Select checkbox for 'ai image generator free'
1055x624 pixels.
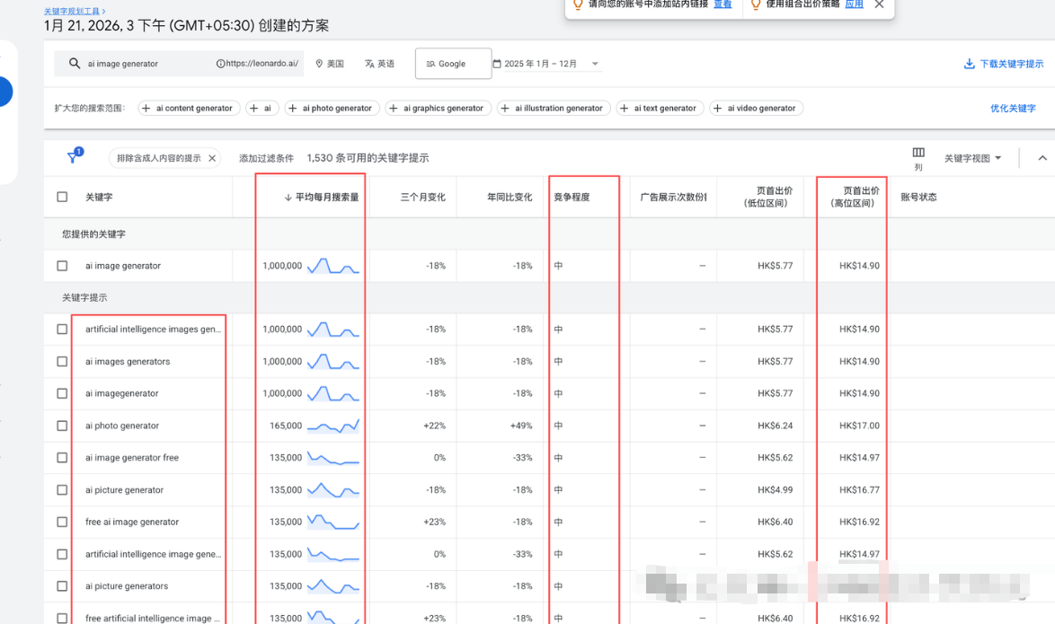(63, 458)
